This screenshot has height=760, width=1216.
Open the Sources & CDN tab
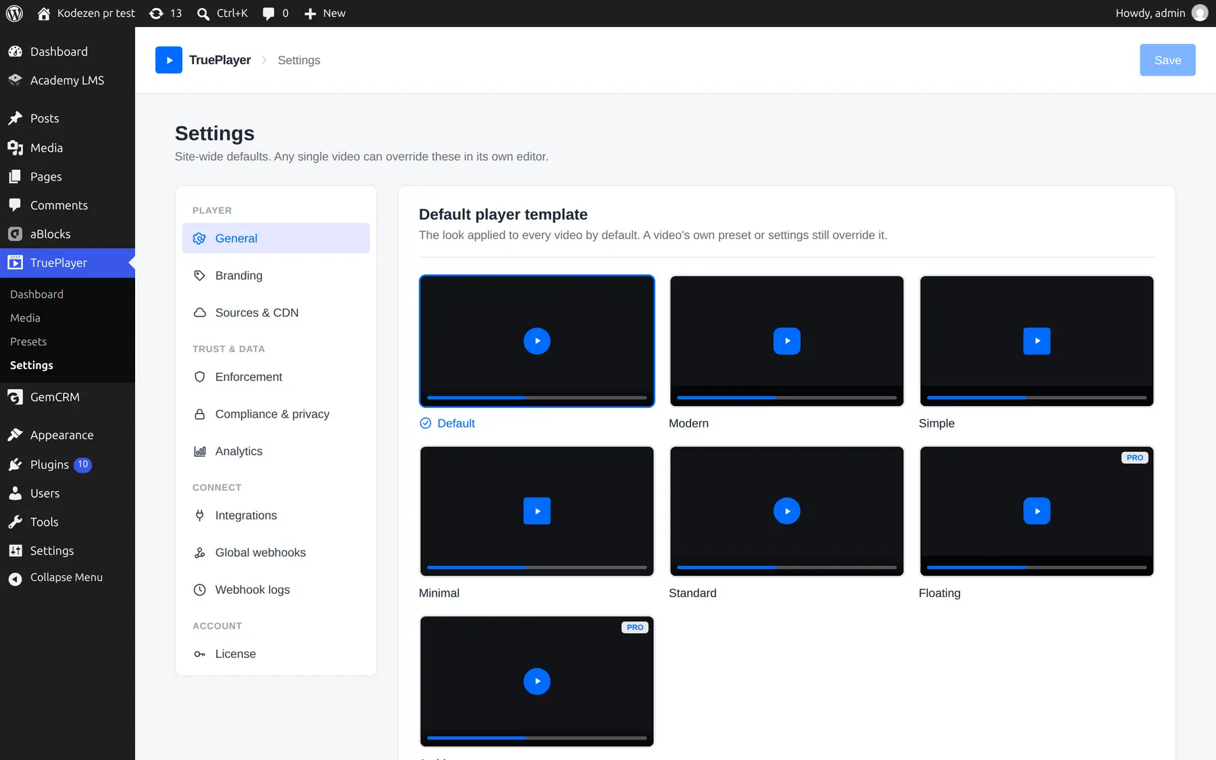[276, 313]
